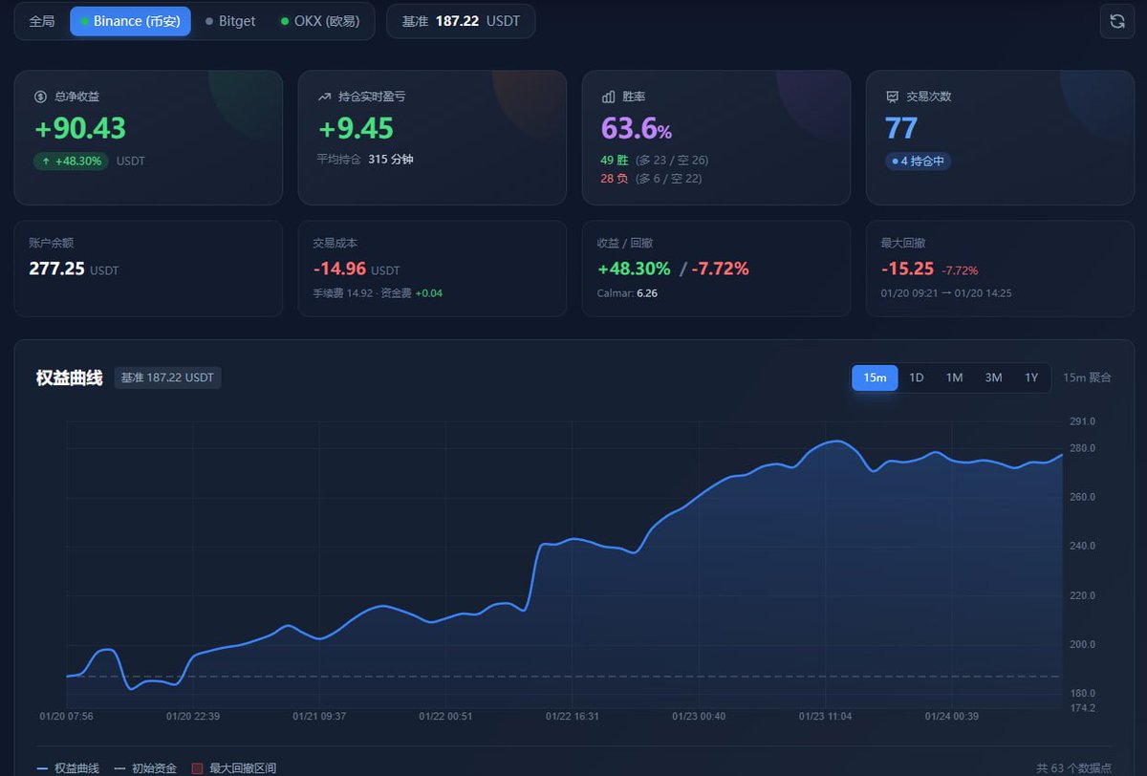Click the equity curve peak near 01/23 11:04

(837, 442)
